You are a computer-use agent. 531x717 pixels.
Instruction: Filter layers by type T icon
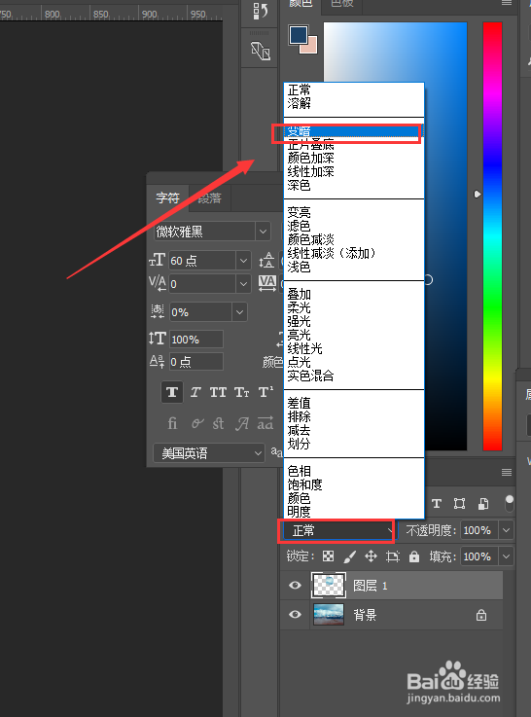[437, 503]
